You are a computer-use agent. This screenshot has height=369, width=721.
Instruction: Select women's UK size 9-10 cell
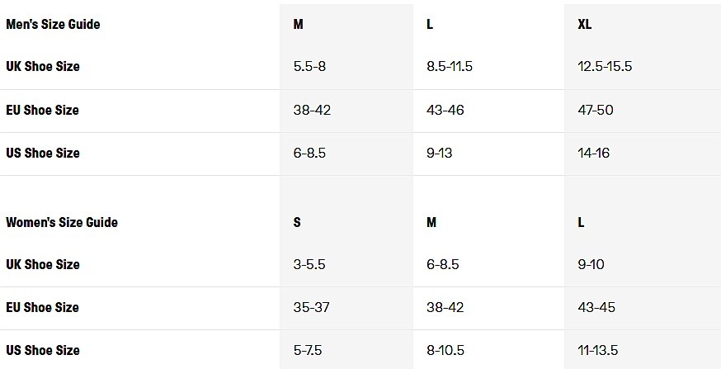pyautogui.click(x=591, y=264)
